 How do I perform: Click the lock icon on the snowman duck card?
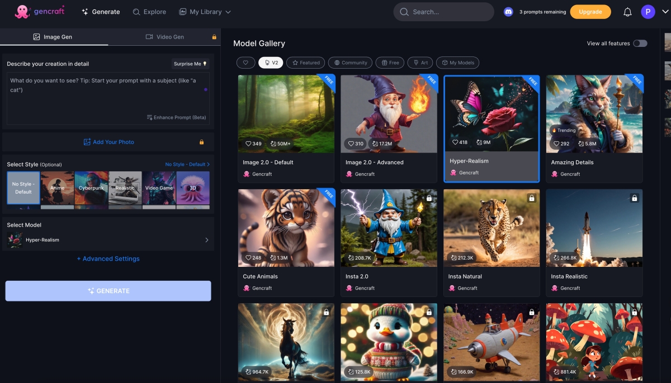coord(429,312)
